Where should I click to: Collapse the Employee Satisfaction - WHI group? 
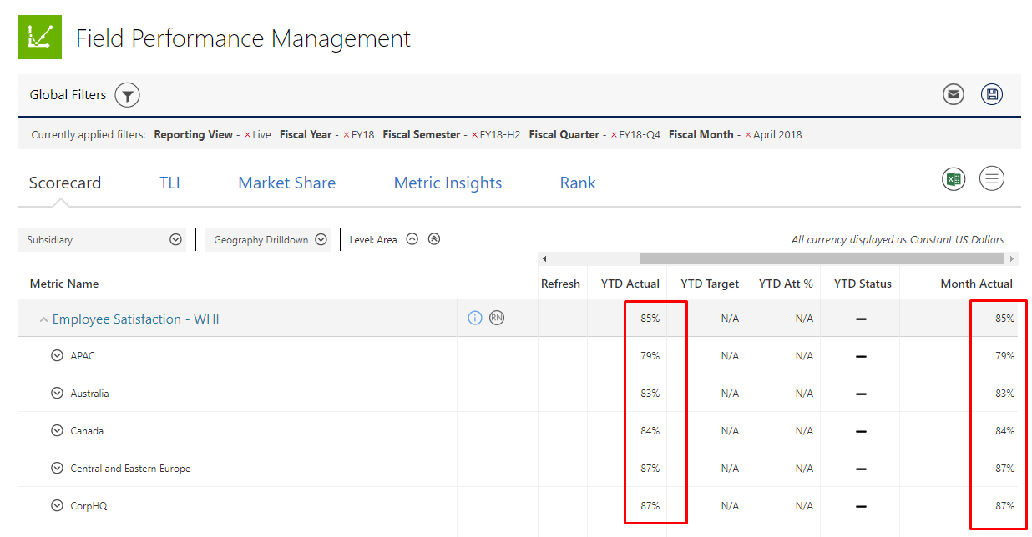(x=43, y=320)
